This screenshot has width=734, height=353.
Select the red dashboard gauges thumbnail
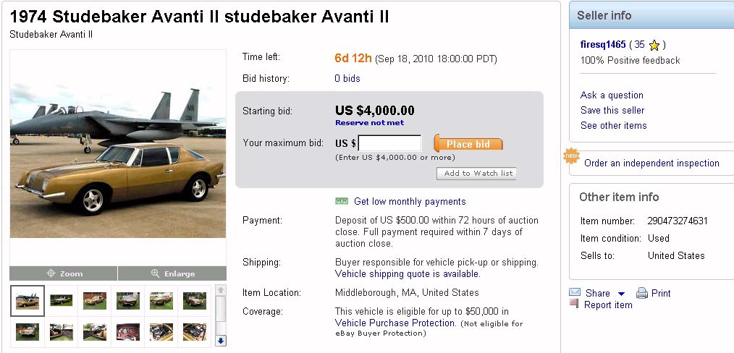click(128, 332)
